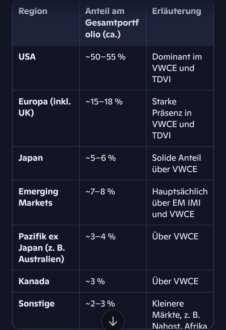Select the Hauptsächlich über EM IMI text
The height and width of the screenshot is (330, 226).
coord(180,202)
